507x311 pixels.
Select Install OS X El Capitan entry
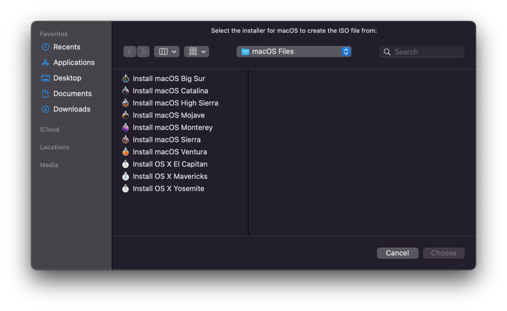[170, 164]
